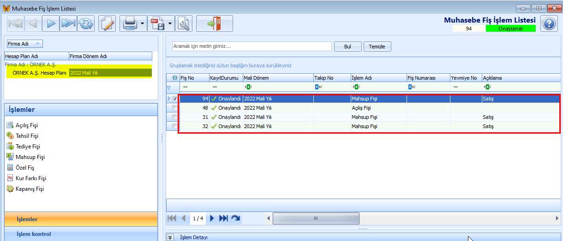Expand the İşlem Detayı panel

170,237
